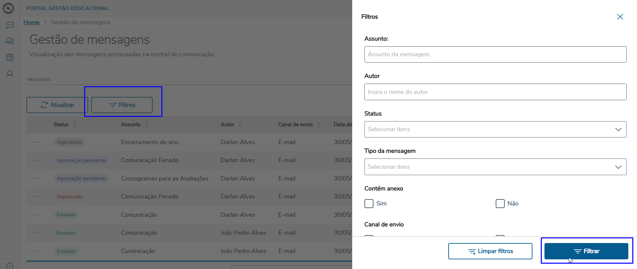Click the Limpar filtros button
This screenshot has height=269, width=637.
click(490, 251)
